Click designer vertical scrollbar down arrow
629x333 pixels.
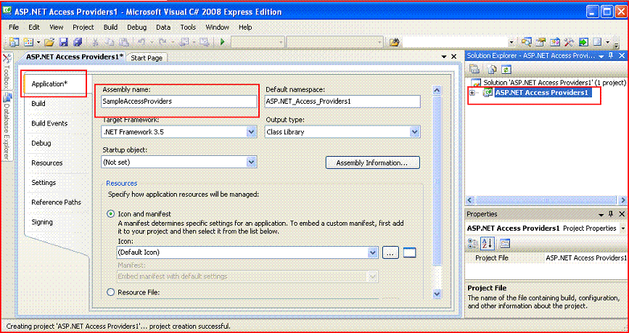(x=437, y=293)
